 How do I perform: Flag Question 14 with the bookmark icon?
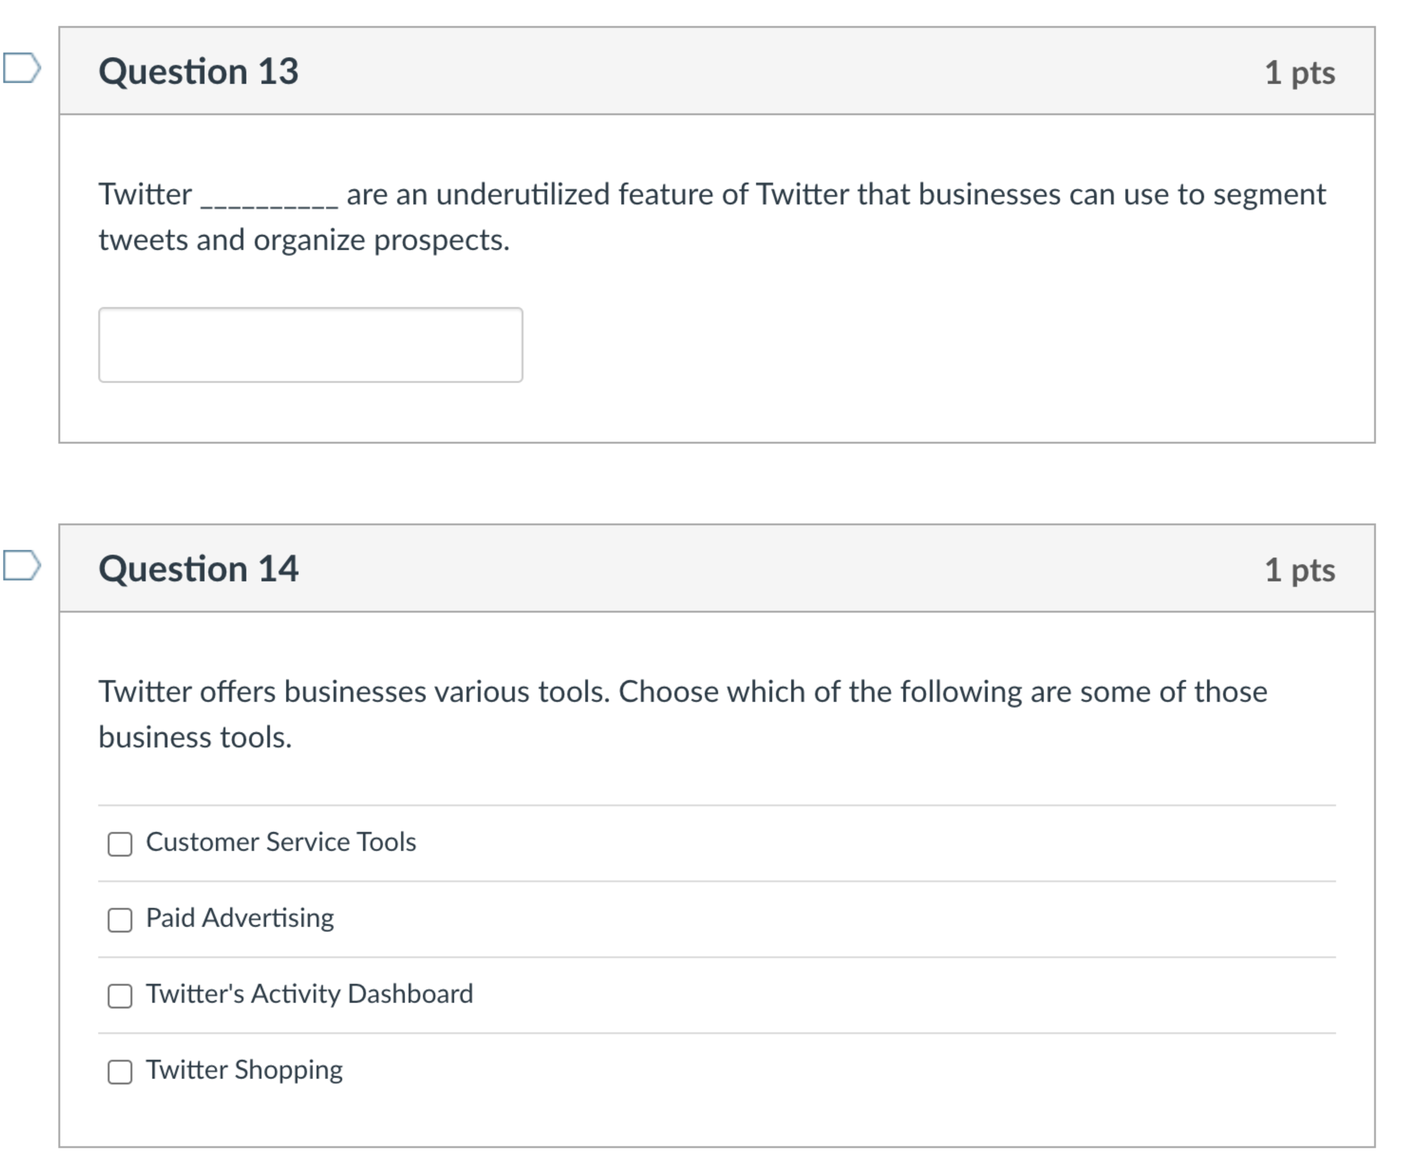22,566
